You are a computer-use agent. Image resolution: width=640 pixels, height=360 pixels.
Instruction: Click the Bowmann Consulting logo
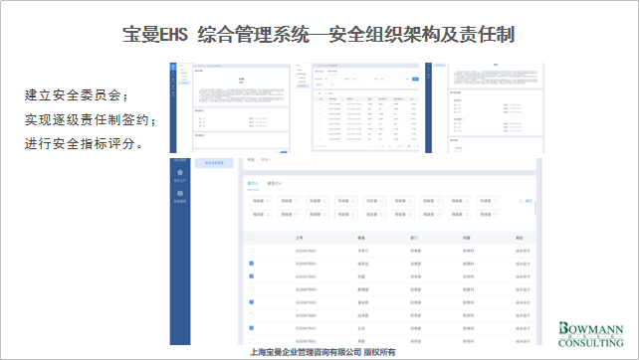point(591,334)
